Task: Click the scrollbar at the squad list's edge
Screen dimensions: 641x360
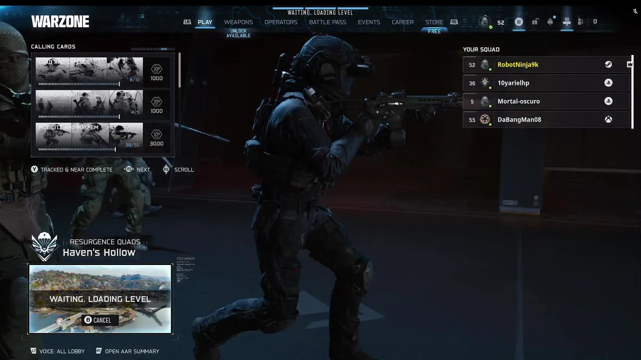Action: coord(632,91)
